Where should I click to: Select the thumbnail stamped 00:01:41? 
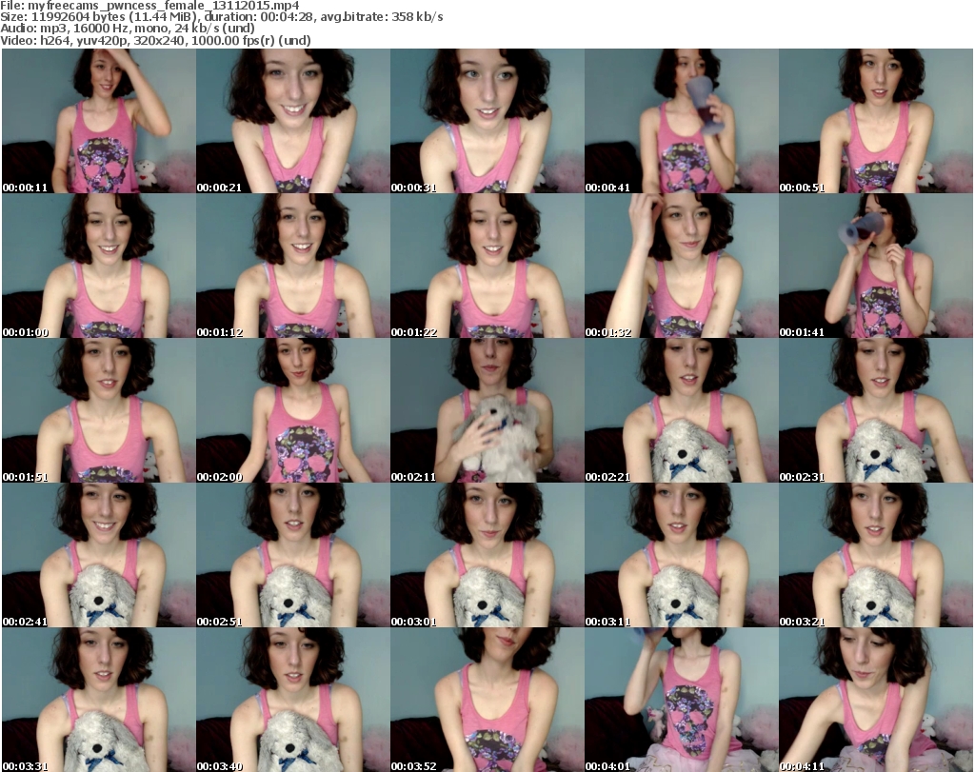876,266
